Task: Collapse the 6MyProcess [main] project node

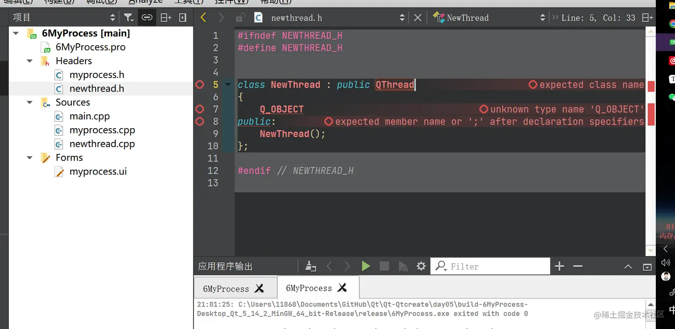Action: tap(17, 33)
